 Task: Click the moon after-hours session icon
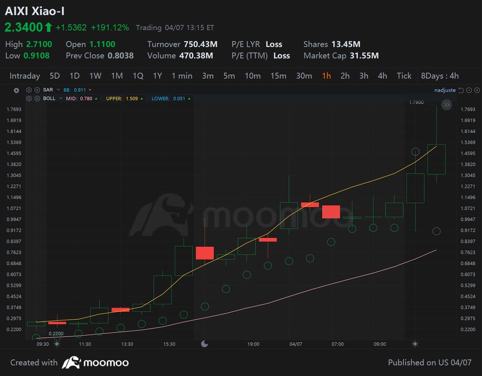click(205, 344)
